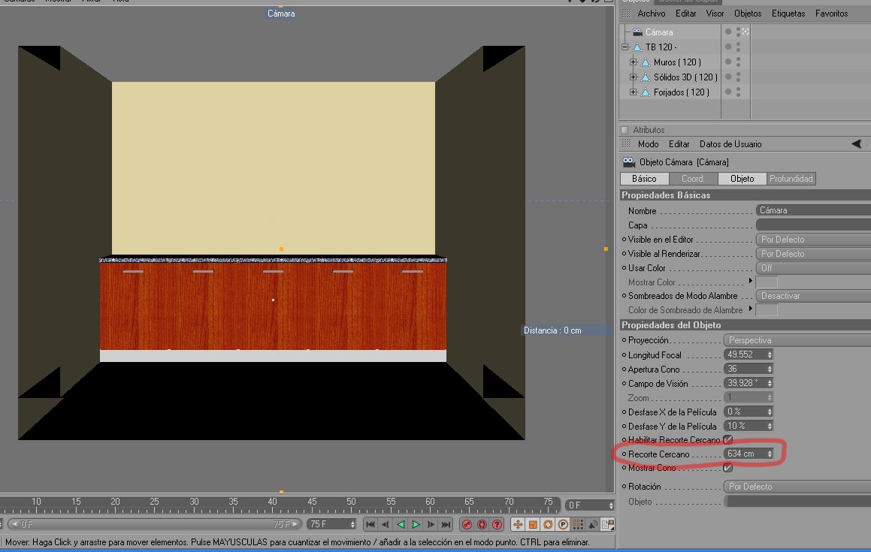Toggle the Habilitar Recorte Cercano checkbox
871x552 pixels.
727,440
